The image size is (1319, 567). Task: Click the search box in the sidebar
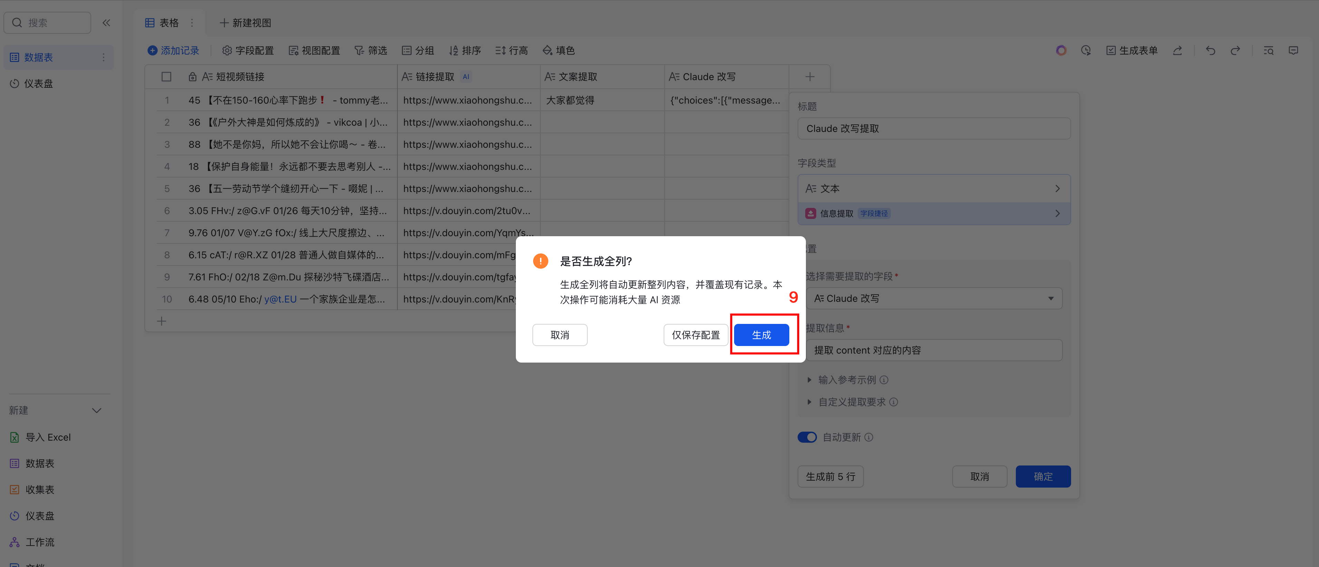pyautogui.click(x=48, y=22)
